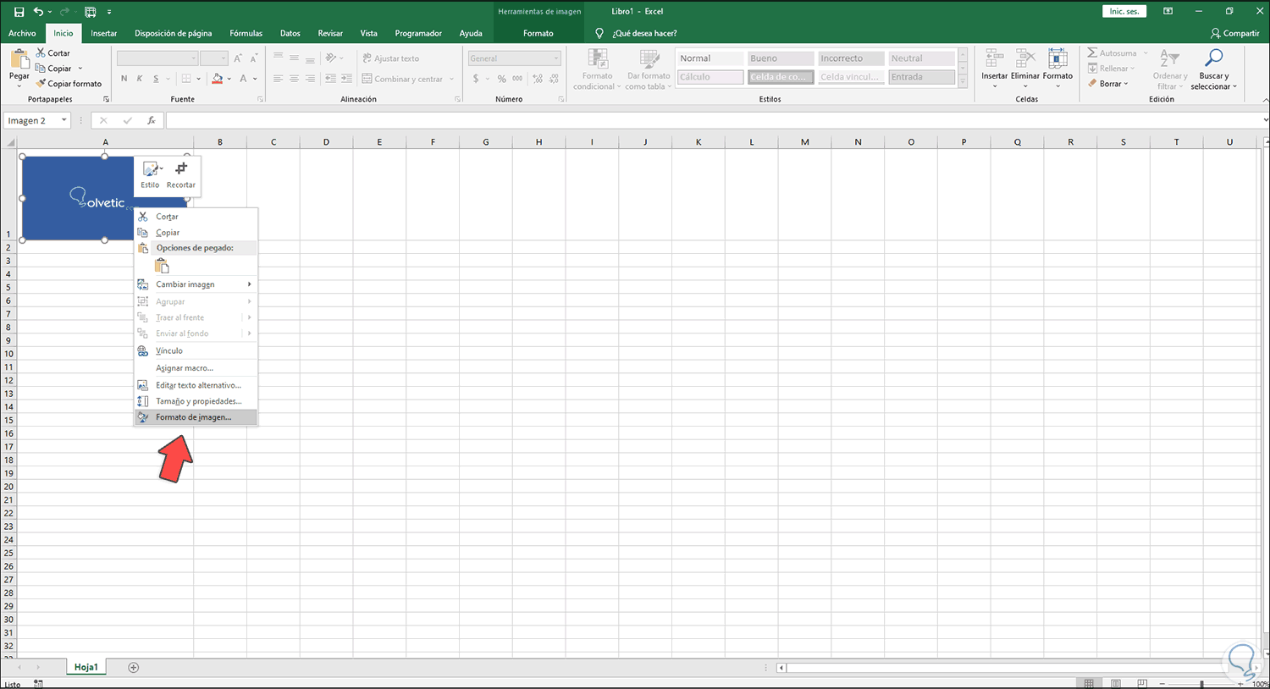The height and width of the screenshot is (689, 1270).
Task: Select Asignar macro in context menu
Action: [196, 368]
